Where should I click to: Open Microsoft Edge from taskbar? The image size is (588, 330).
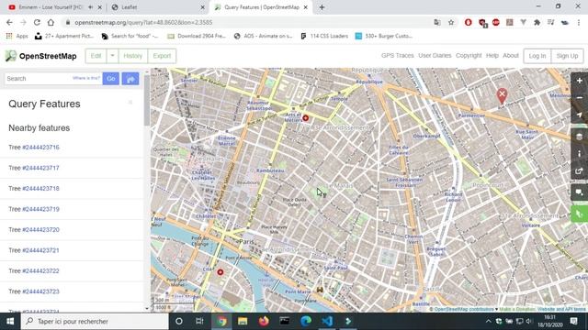[x=306, y=321]
